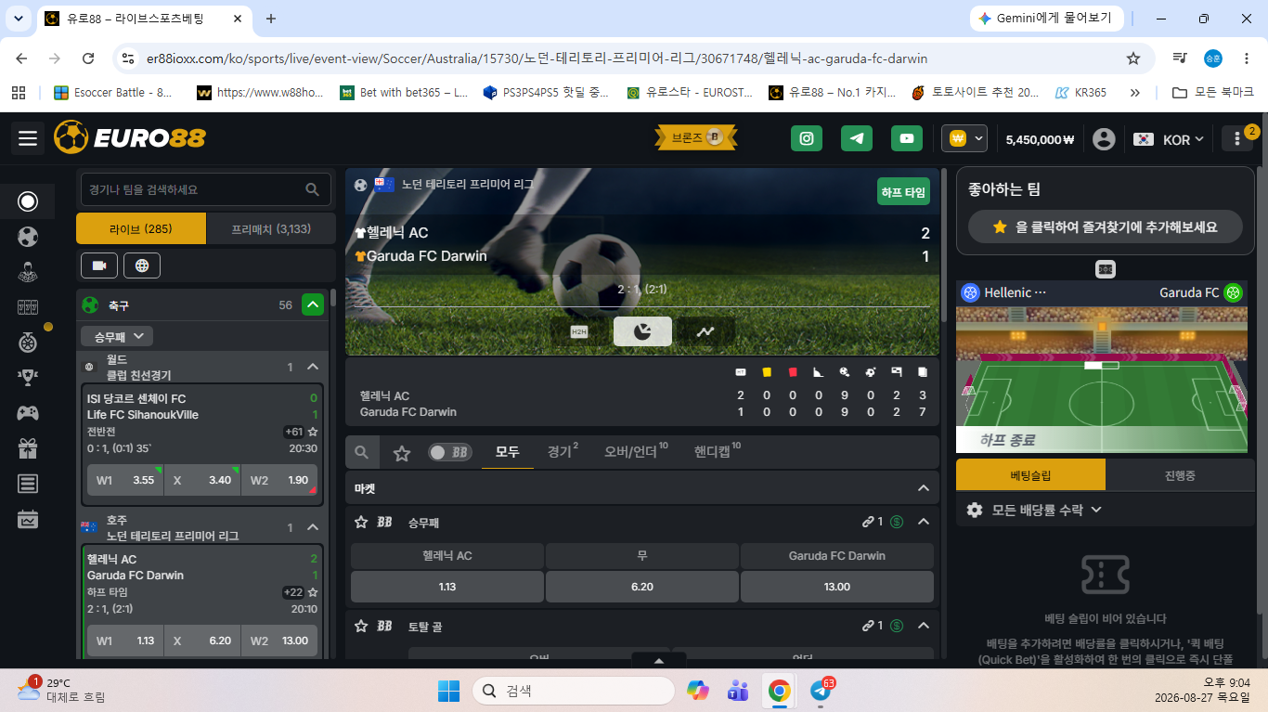Image resolution: width=1268 pixels, height=712 pixels.
Task: Open the calendar chart sidebar icon
Action: (28, 519)
